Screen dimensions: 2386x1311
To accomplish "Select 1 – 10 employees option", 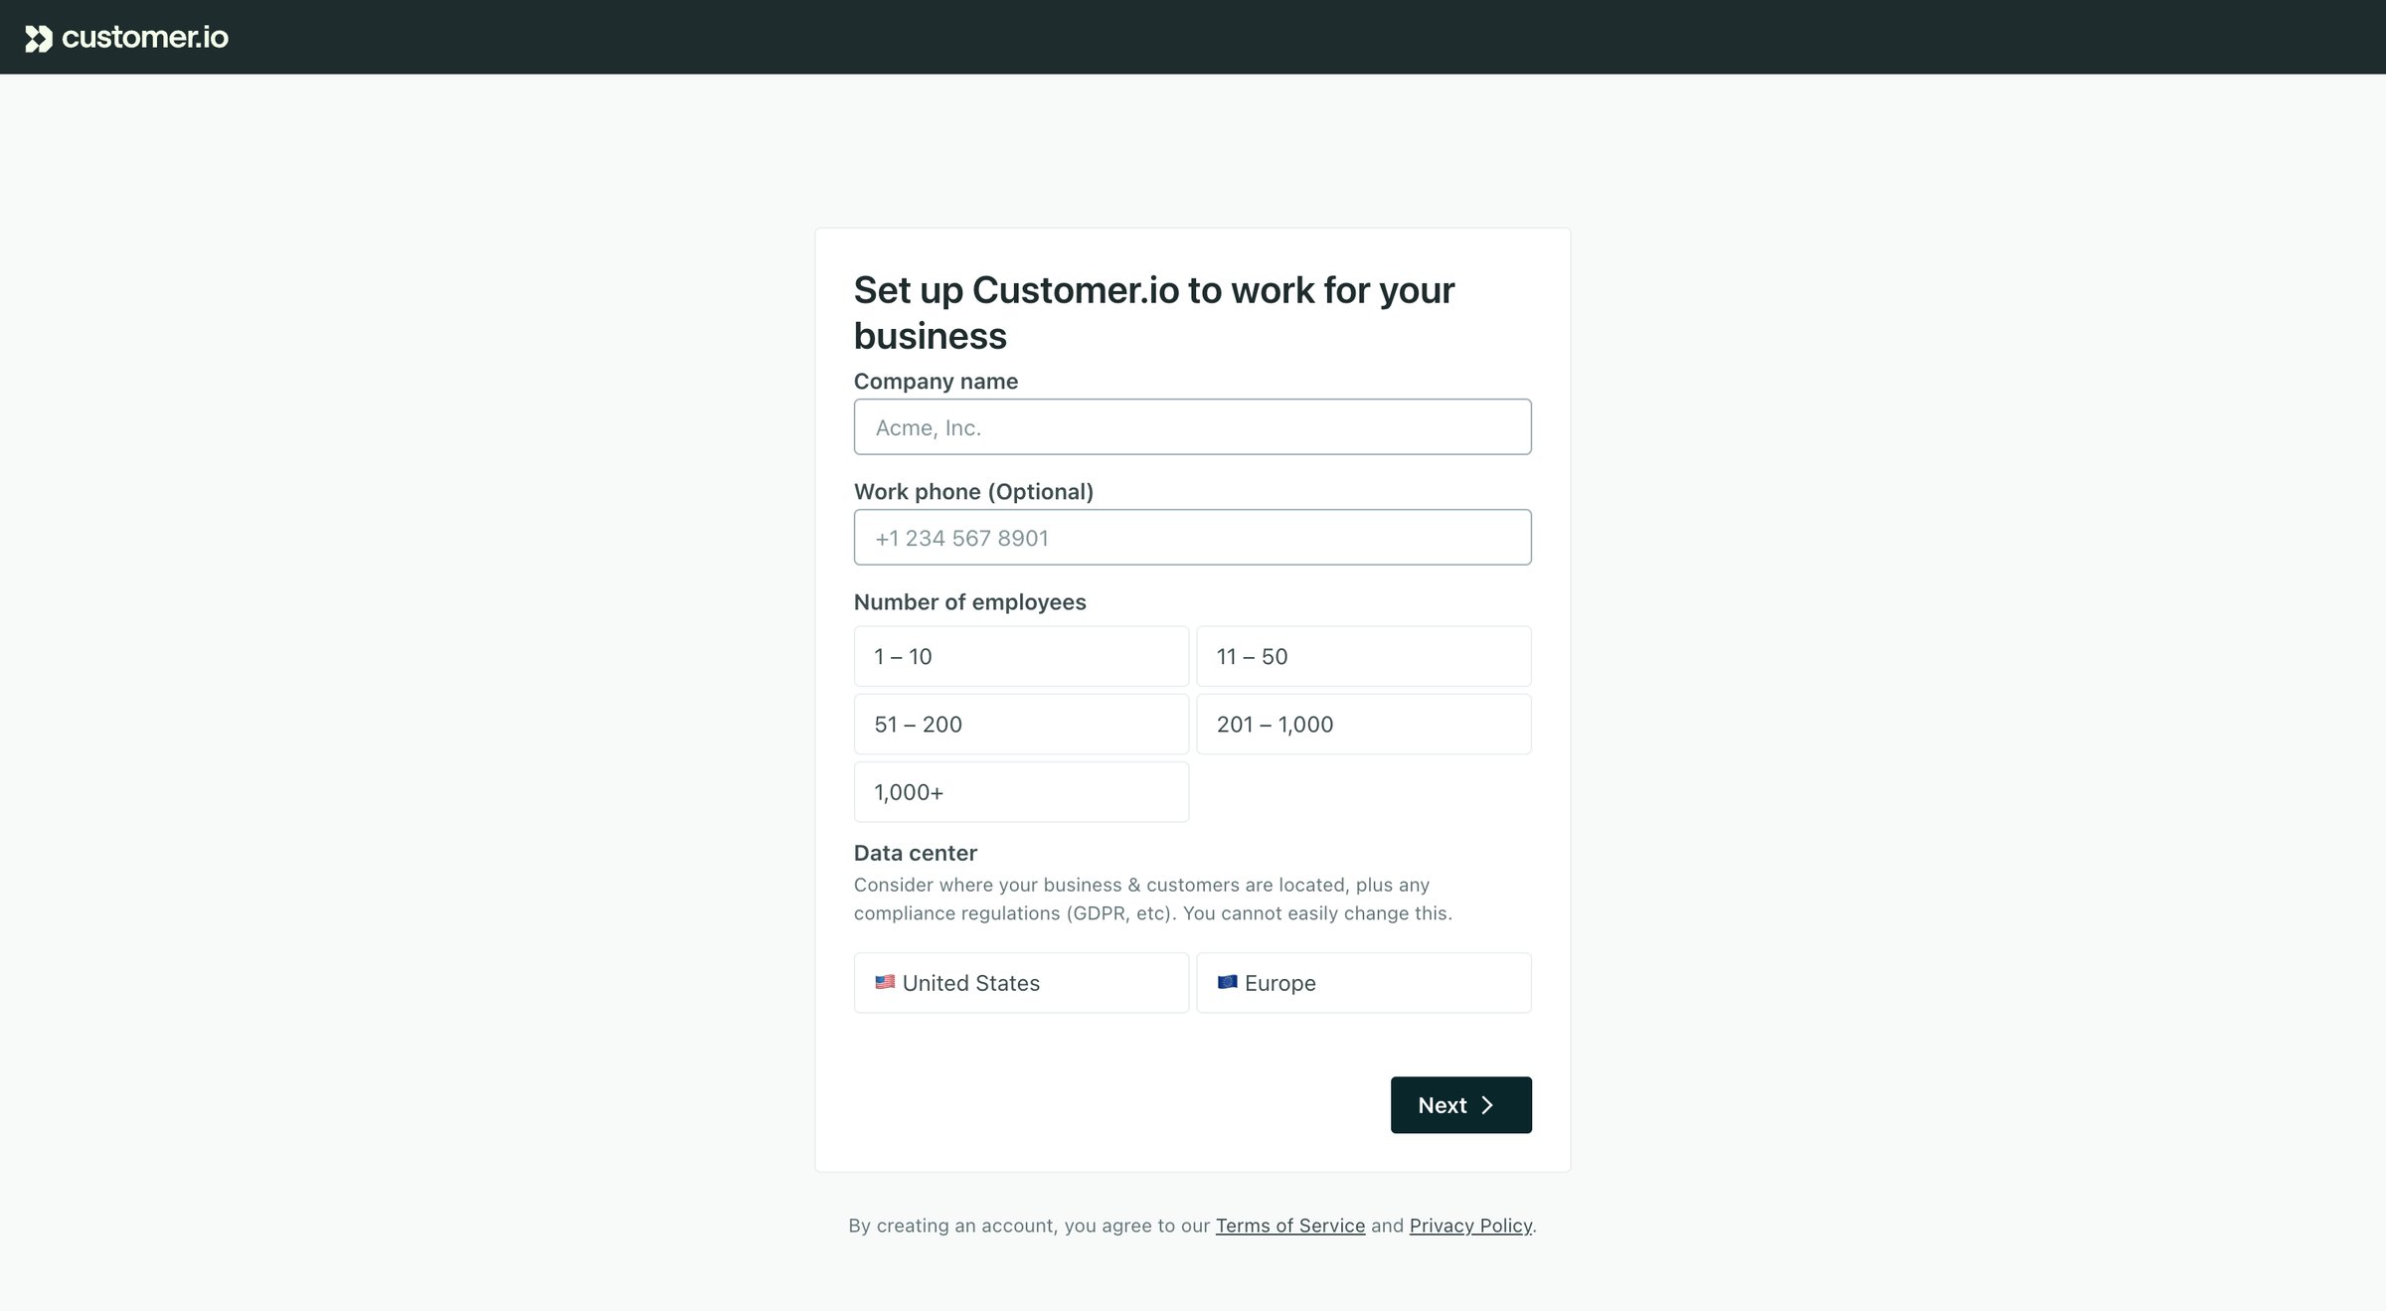I will (x=1021, y=656).
